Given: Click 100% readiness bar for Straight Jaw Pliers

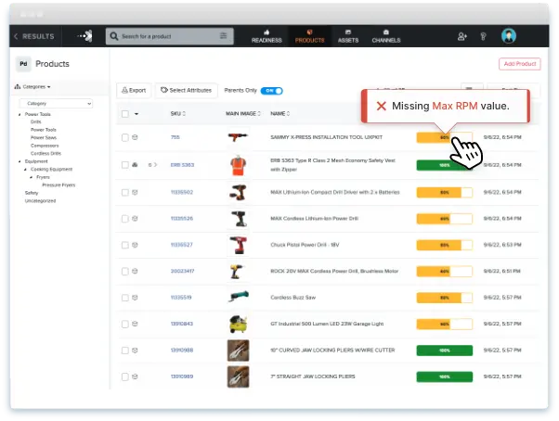Looking at the screenshot, I should click(x=445, y=376).
